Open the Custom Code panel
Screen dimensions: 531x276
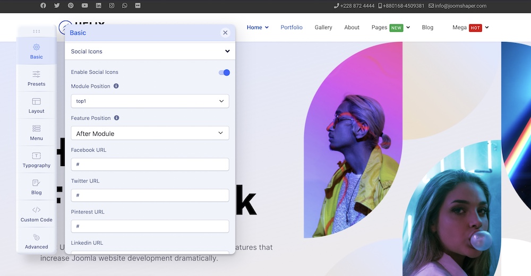36,214
